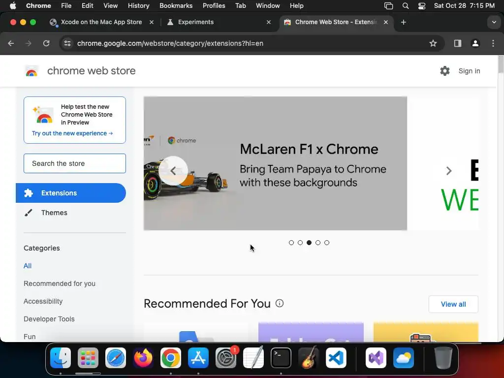Screen dimensions: 504x378
Task: Select the first carousel dot
Action: 291,243
